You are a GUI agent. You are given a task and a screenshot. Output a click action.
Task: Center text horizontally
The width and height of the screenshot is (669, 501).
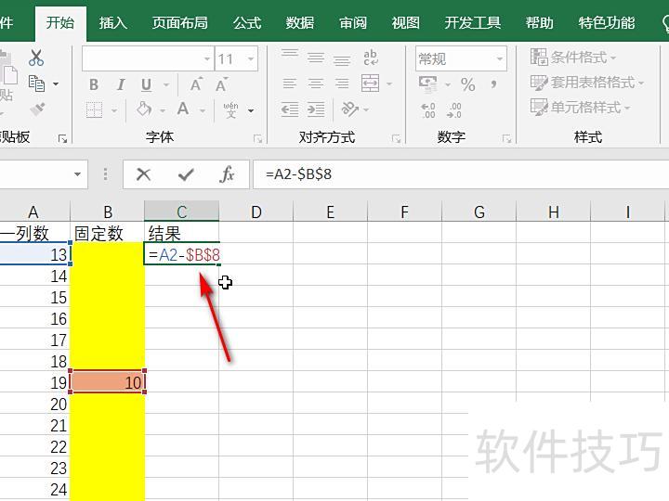pos(316,83)
